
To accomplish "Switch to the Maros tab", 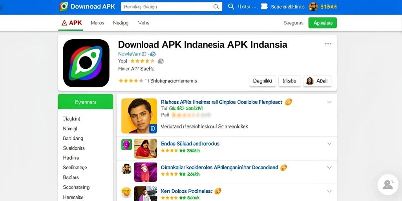I will 97,23.
